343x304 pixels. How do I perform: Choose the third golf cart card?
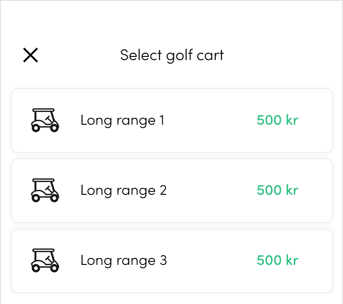(172, 261)
